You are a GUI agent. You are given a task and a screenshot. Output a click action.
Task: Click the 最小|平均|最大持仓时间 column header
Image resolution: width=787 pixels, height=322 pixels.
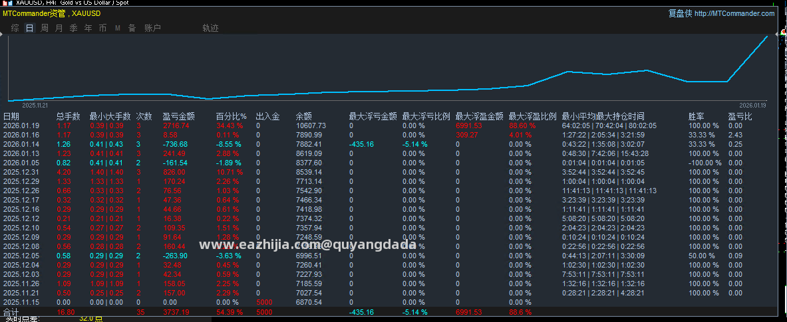click(603, 116)
